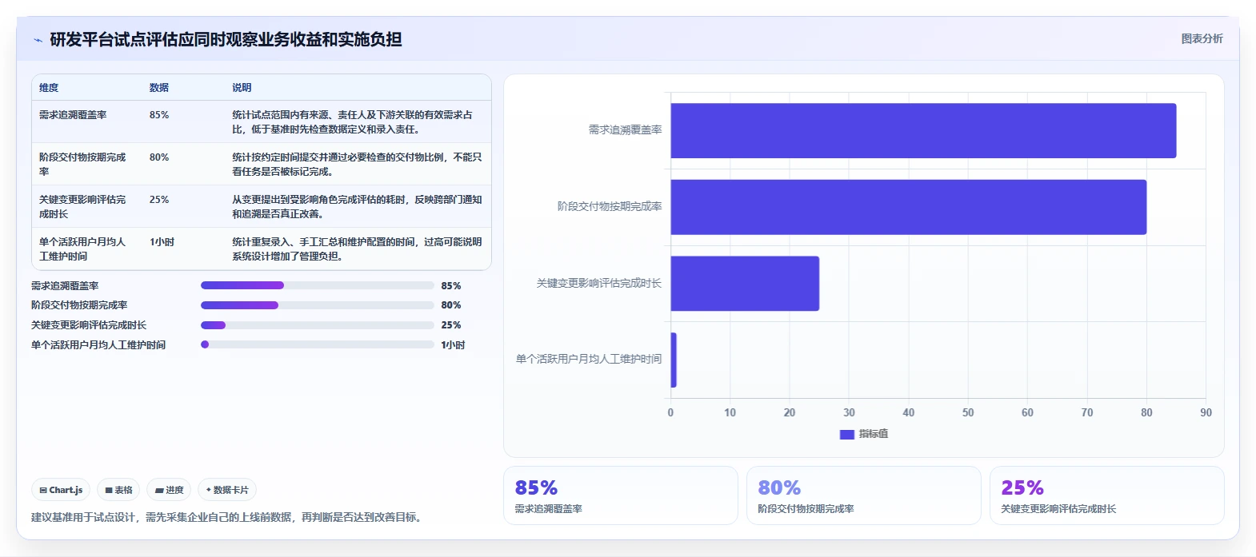
Task: Click the 数据 table column header
Action: (159, 88)
